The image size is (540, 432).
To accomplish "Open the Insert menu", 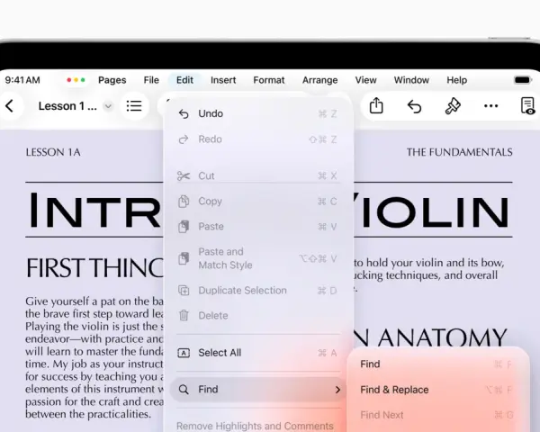I will tap(223, 80).
